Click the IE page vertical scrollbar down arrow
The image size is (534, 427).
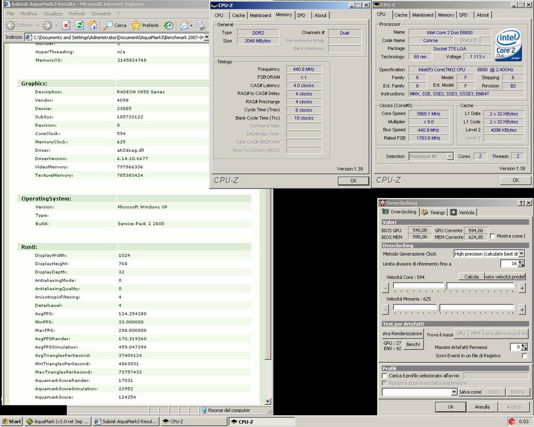click(268, 401)
